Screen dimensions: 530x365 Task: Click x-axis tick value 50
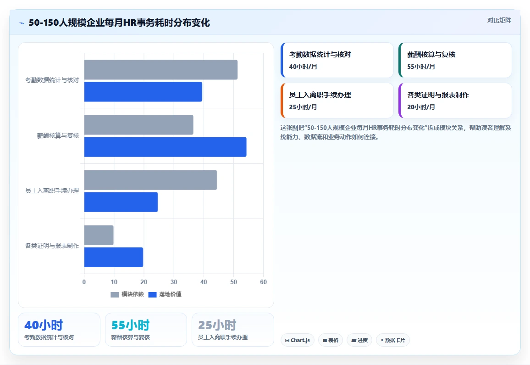(x=233, y=282)
